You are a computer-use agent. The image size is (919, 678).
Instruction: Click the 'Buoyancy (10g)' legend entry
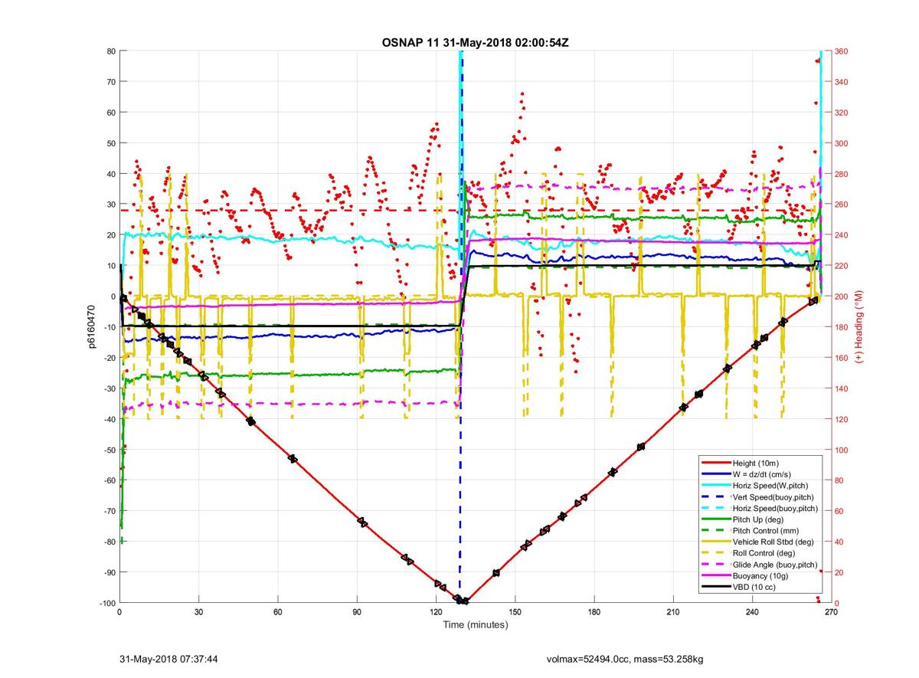click(759, 575)
